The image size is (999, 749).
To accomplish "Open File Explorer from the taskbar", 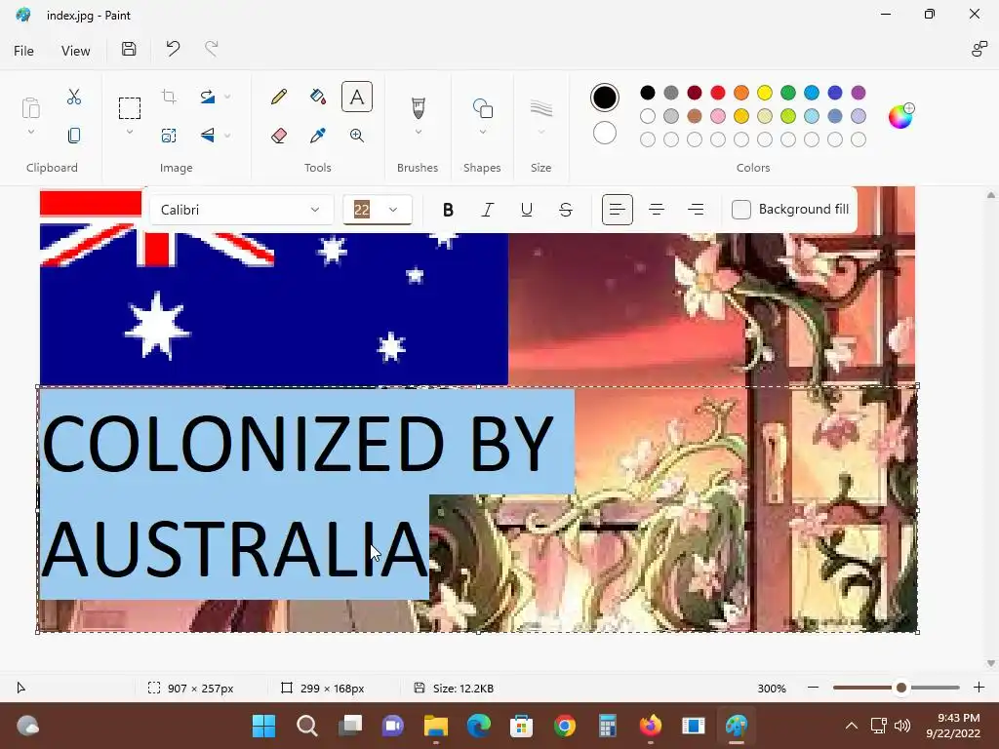I will [x=436, y=726].
